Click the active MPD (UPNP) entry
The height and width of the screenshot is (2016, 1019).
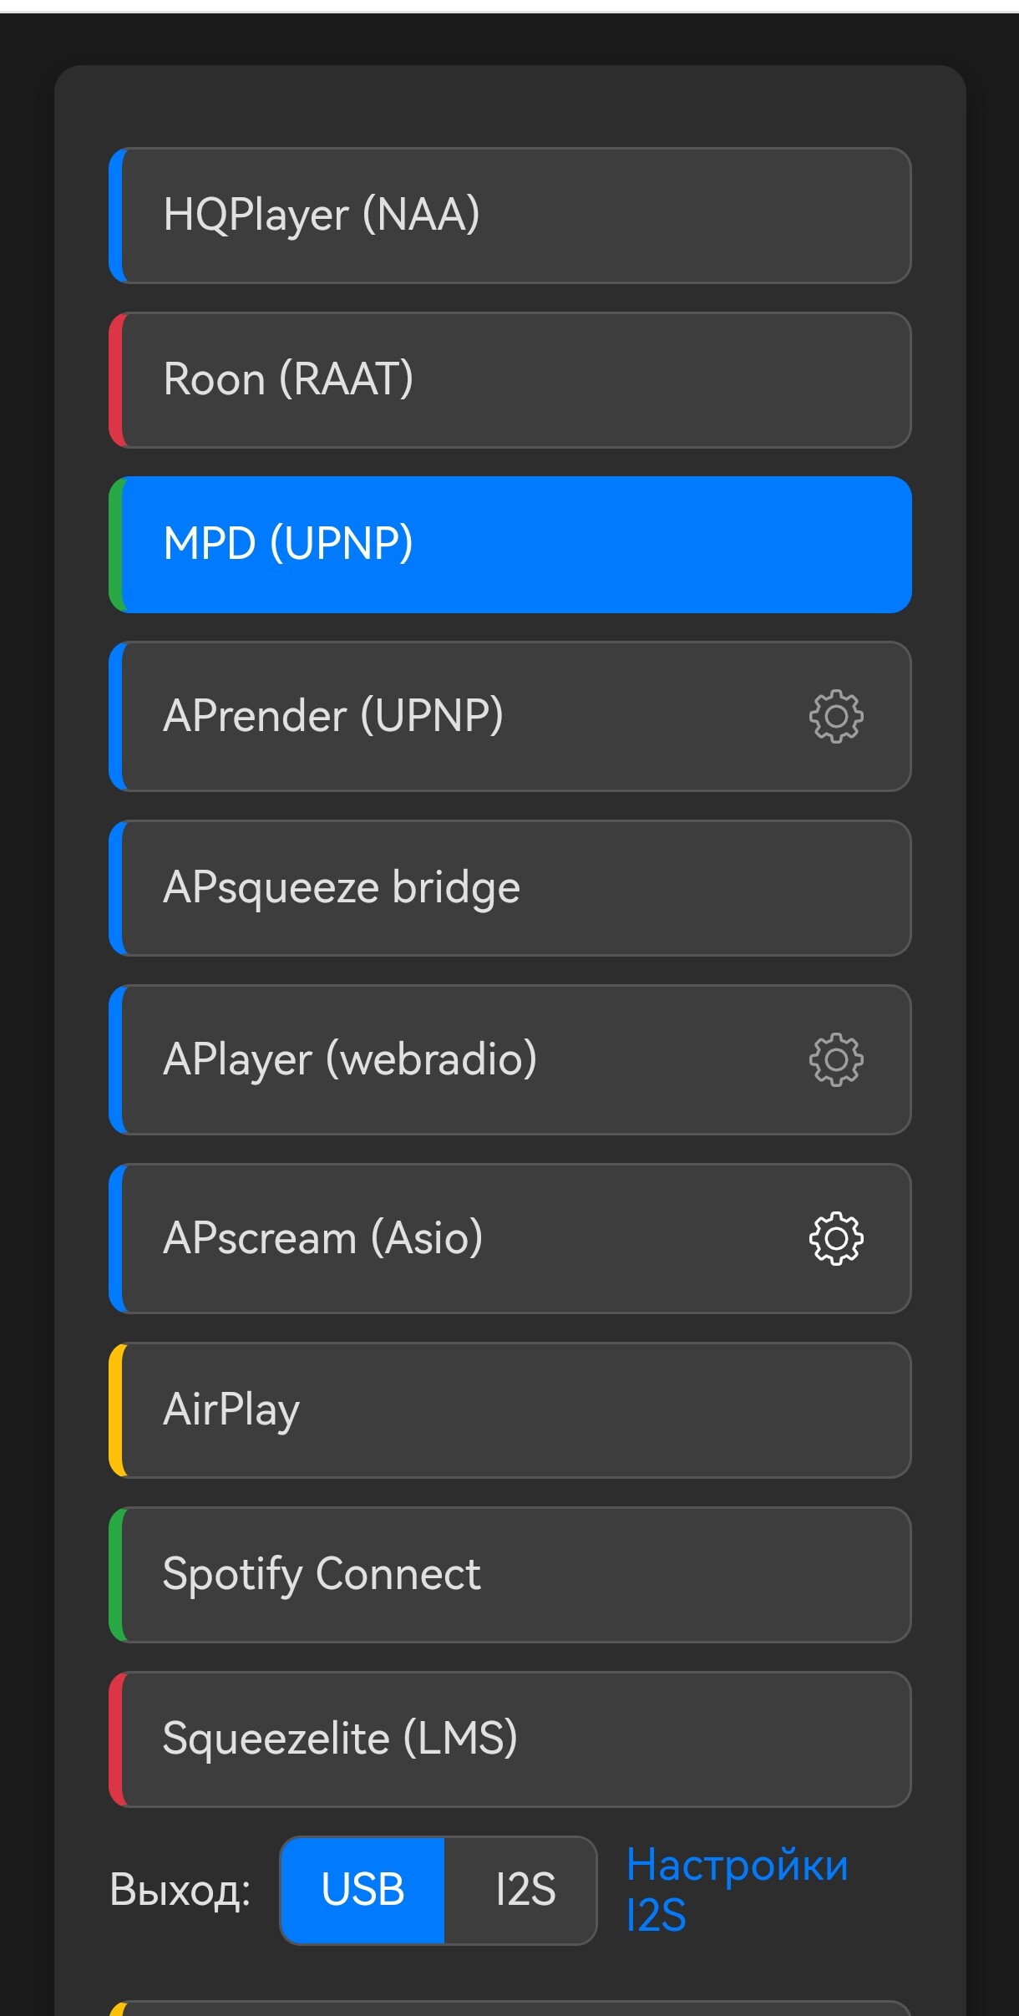[x=510, y=545]
